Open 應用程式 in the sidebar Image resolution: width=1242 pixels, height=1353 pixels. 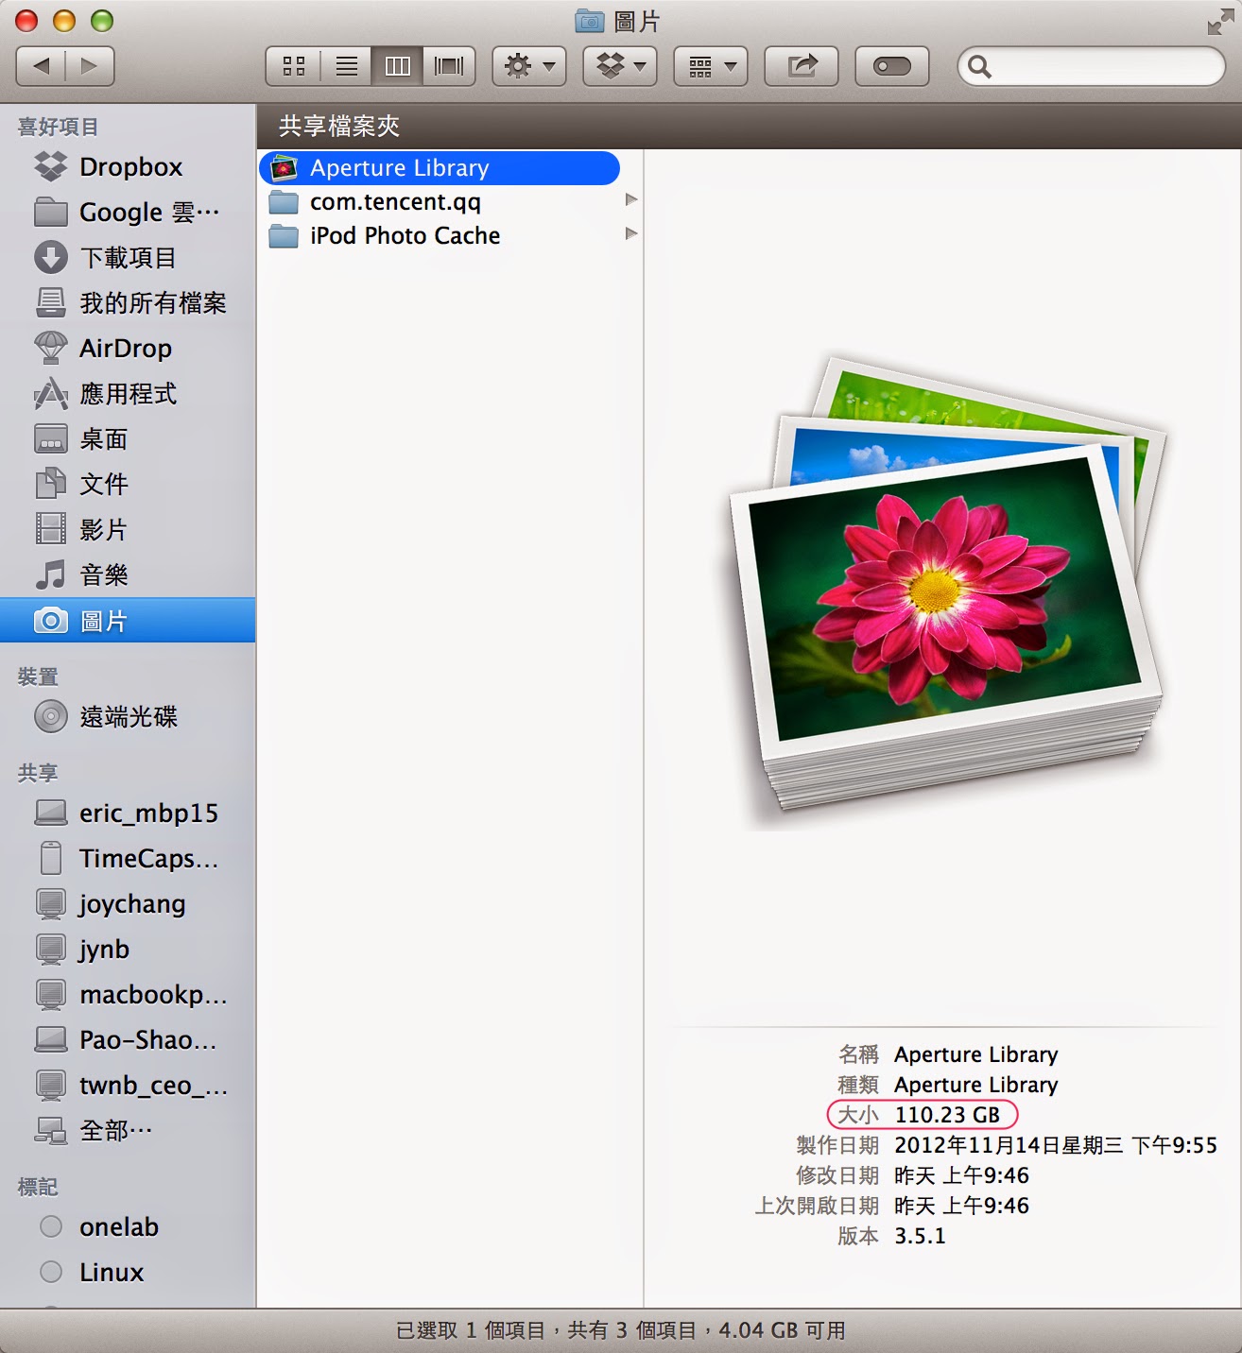tap(128, 394)
